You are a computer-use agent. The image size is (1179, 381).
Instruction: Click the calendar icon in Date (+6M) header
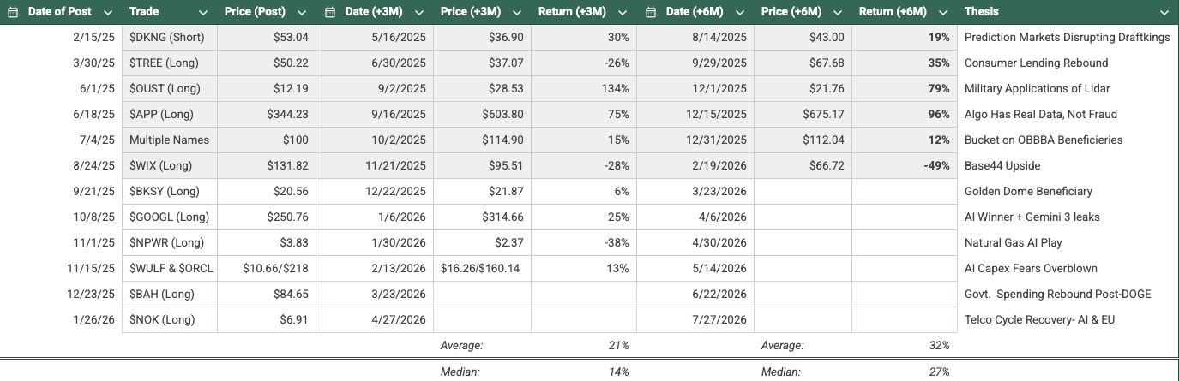click(x=651, y=12)
